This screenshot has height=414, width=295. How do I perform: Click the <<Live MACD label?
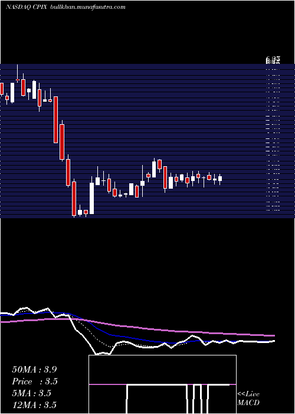[248, 399]
